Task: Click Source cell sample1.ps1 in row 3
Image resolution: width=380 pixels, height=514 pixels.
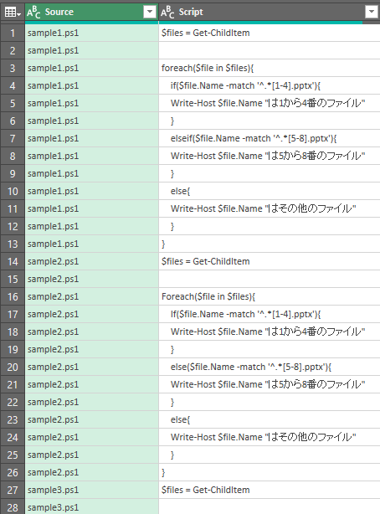Action: 92,68
